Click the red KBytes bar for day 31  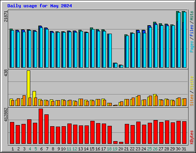(x=184, y=133)
